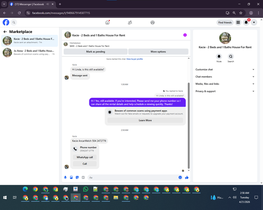263x210 pixels.
Task: Open the notifications bell
Action: point(246,23)
